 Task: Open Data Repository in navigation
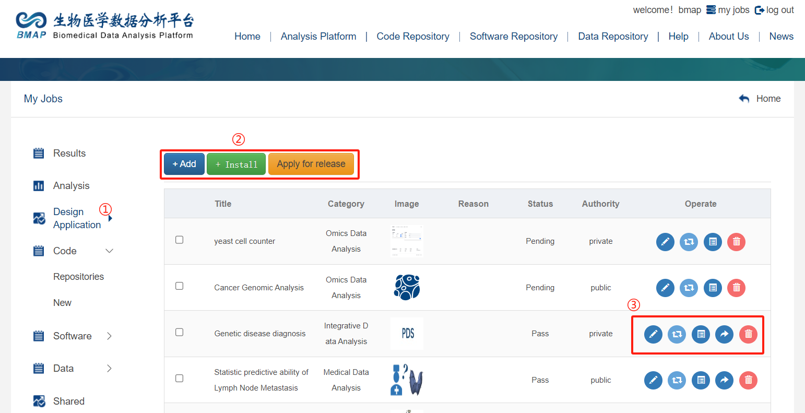(613, 37)
